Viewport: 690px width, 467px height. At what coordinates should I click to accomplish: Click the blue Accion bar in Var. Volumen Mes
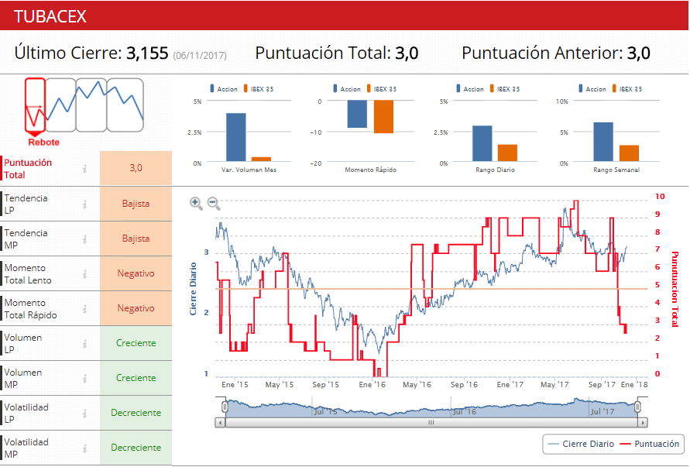click(x=236, y=137)
